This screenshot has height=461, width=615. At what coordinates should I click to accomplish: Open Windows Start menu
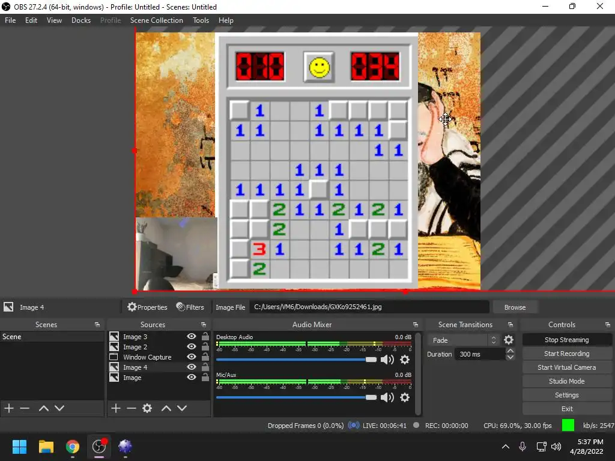(19, 447)
